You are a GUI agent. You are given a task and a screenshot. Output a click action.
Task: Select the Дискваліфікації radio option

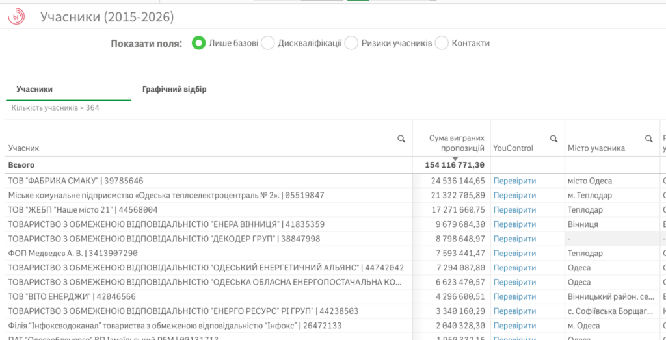click(x=268, y=43)
